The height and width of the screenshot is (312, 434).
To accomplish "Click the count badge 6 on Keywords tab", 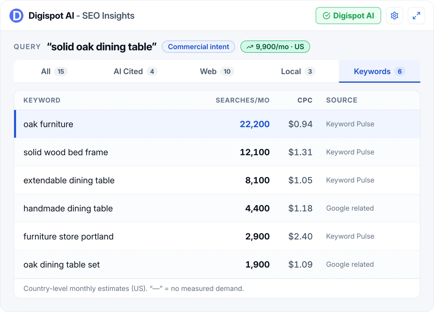I will tap(400, 71).
